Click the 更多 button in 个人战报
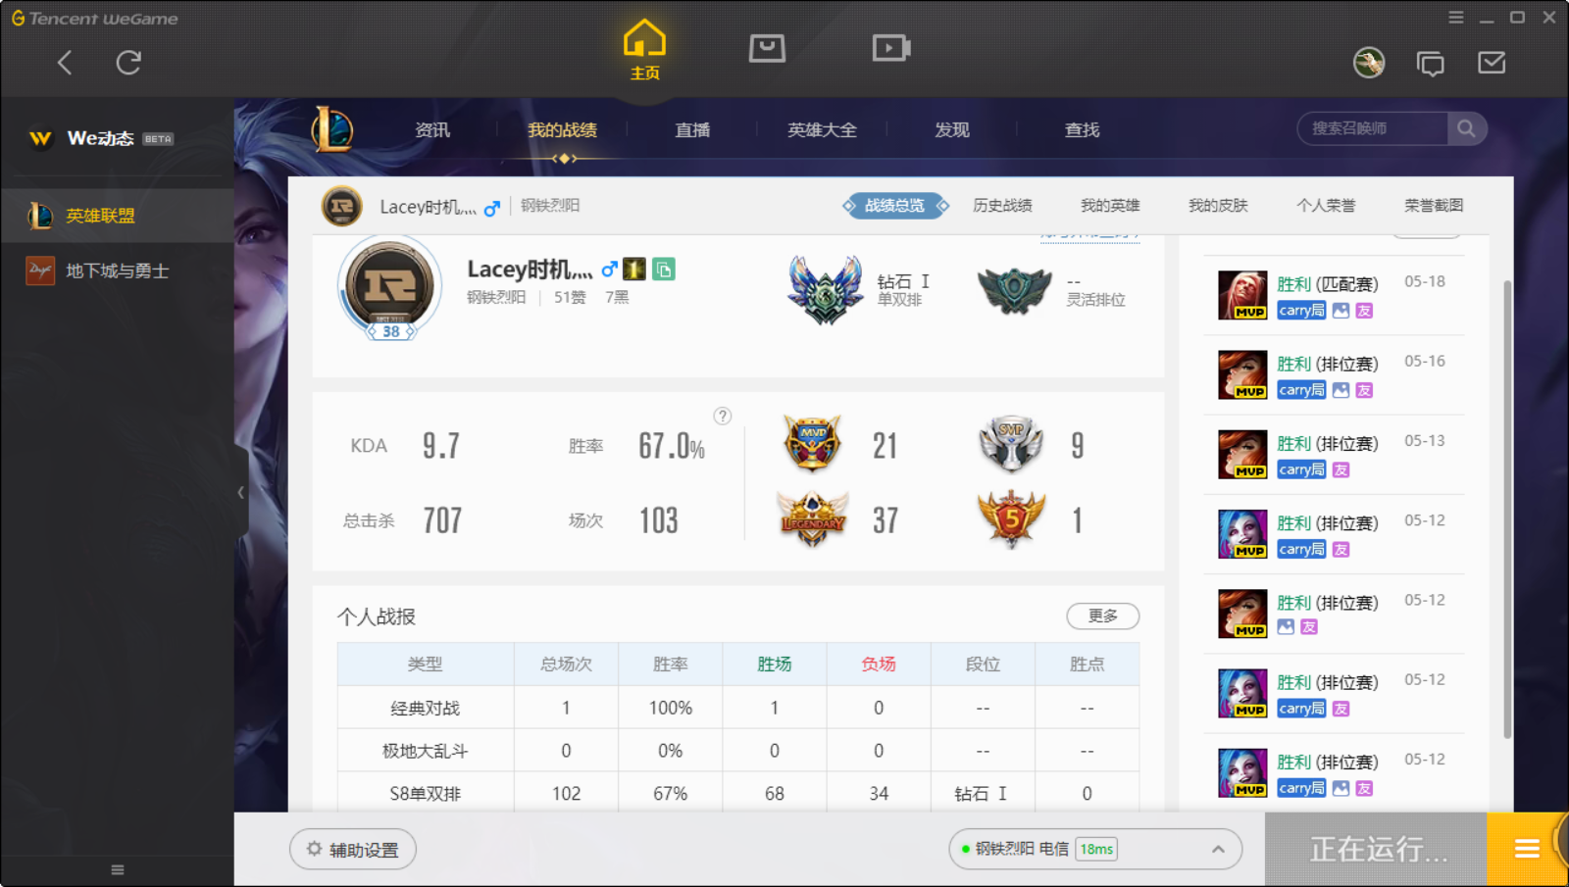Viewport: 1569px width, 887px height. pyautogui.click(x=1103, y=616)
